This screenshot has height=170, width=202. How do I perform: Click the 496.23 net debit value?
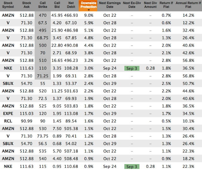[x=71, y=60]
